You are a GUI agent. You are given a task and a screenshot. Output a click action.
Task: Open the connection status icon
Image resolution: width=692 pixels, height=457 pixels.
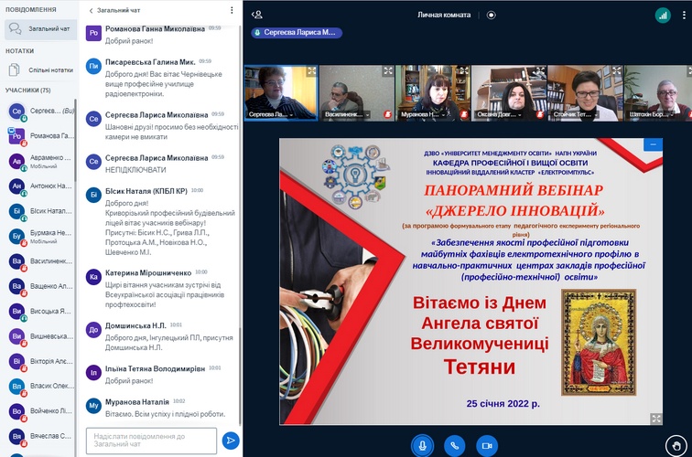(663, 16)
